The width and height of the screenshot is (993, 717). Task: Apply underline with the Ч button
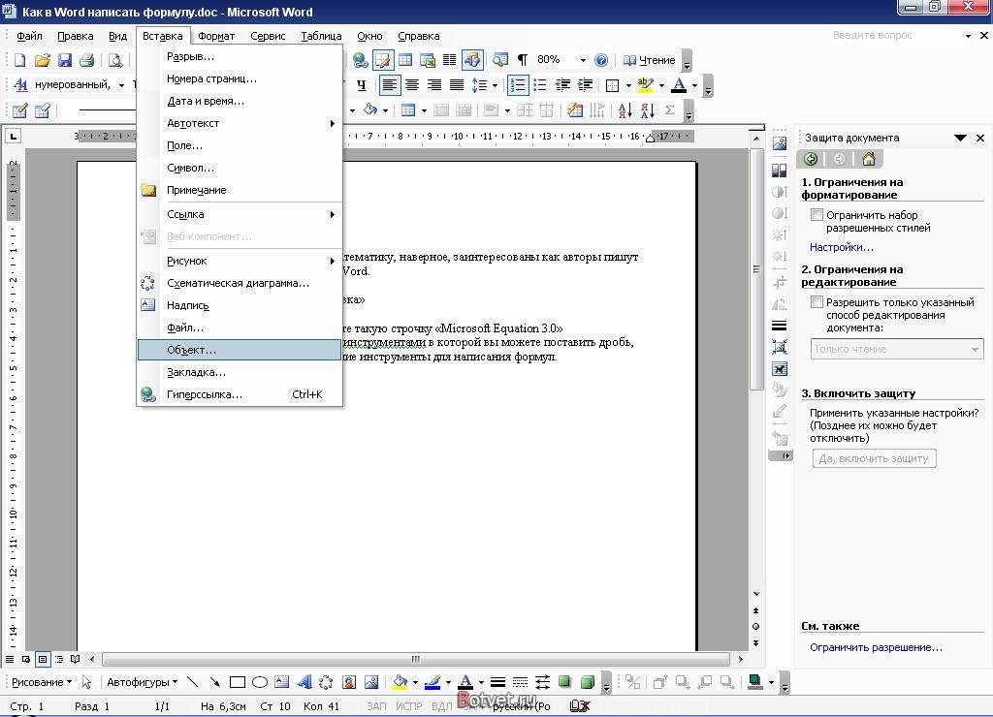click(x=361, y=85)
